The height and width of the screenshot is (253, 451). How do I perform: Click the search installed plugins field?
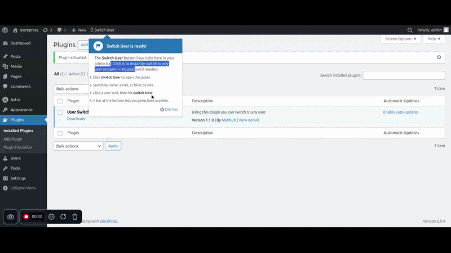coord(404,75)
